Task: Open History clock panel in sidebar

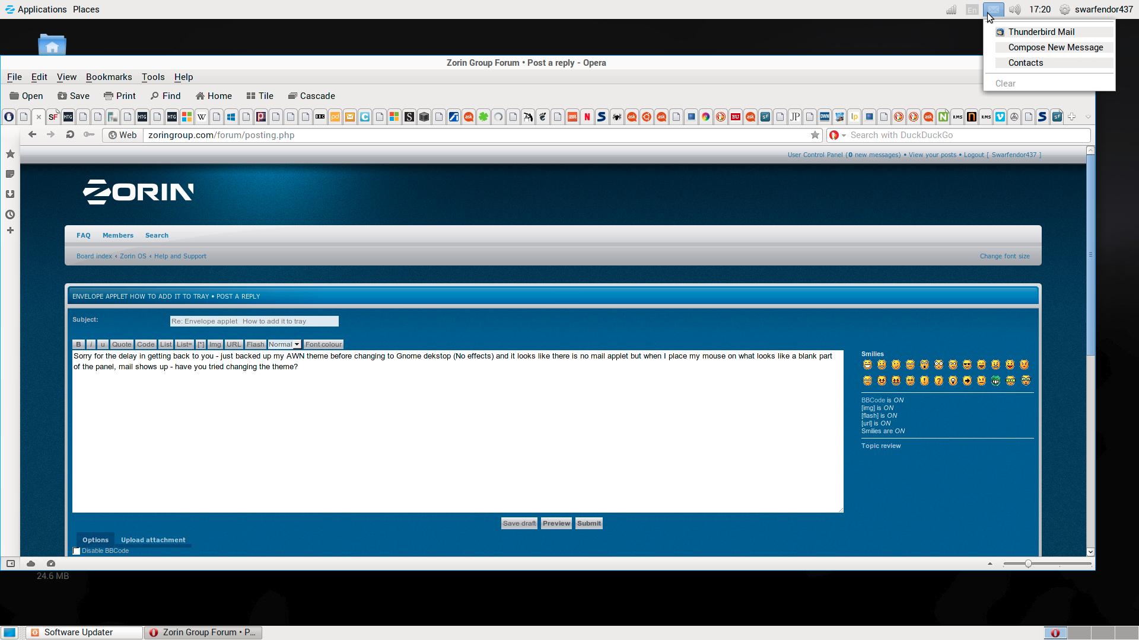Action: point(10,215)
